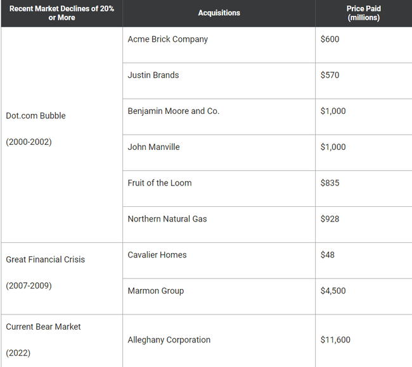Click the $4,500 price value
The width and height of the screenshot is (412, 367).
coord(333,291)
